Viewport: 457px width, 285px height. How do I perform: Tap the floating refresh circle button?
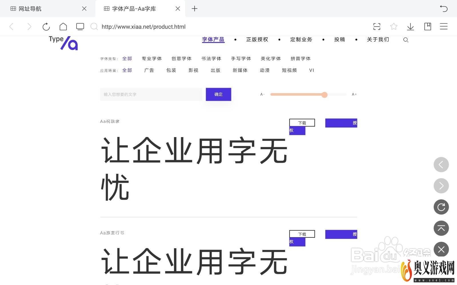[x=441, y=207]
